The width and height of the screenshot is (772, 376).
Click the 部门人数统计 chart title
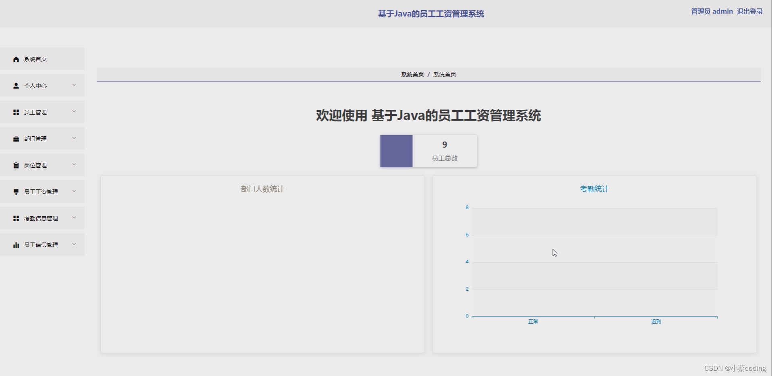tap(263, 189)
